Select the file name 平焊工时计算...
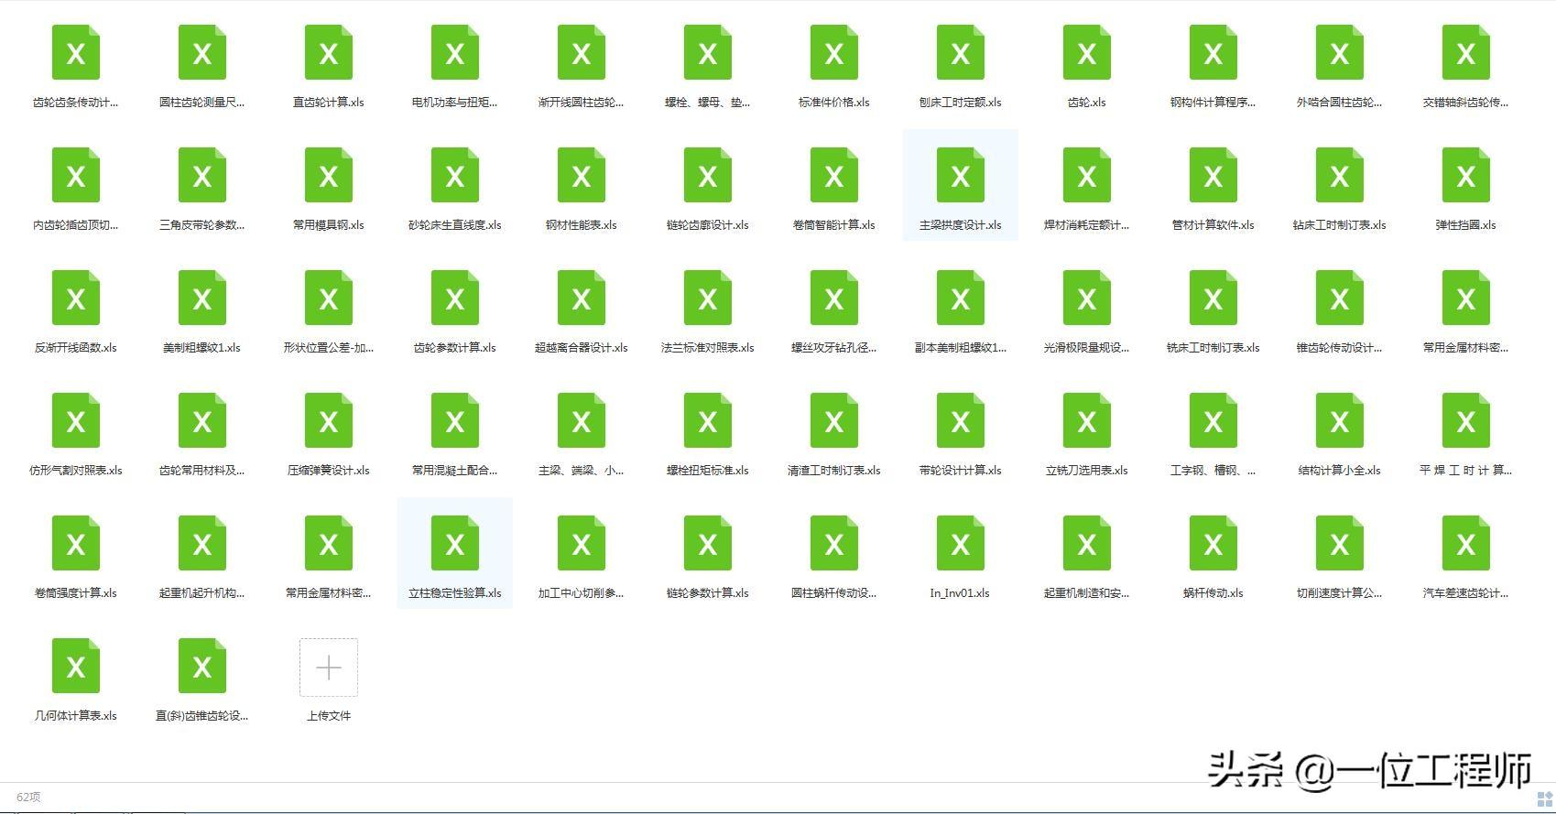This screenshot has width=1556, height=814. (1466, 471)
